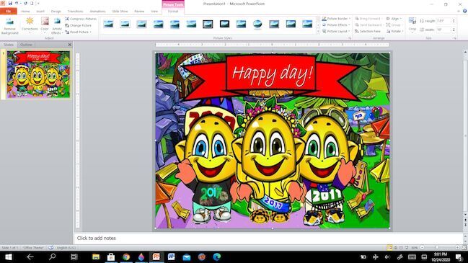468x263 pixels.
Task: Open the Corrections dropdown
Action: point(30,25)
